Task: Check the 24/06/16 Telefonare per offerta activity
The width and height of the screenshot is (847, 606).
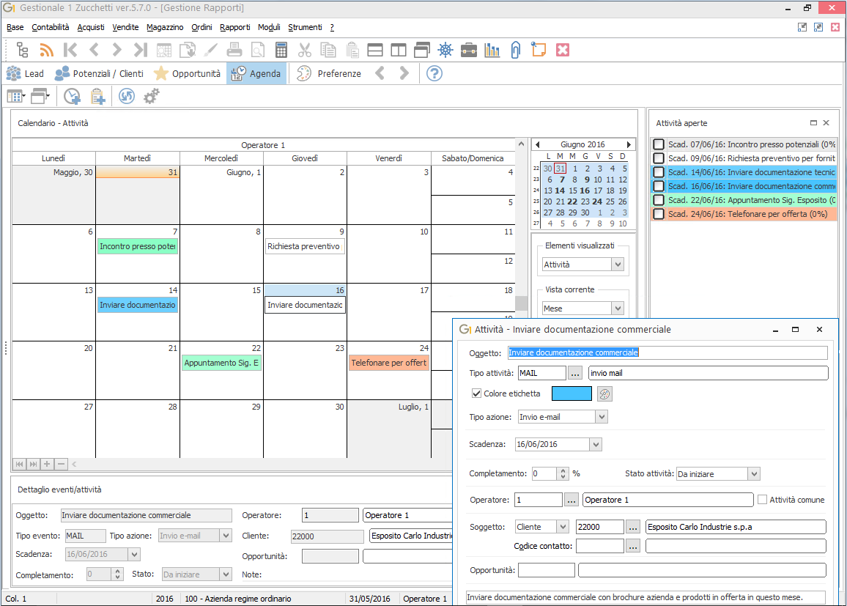Action: click(659, 214)
